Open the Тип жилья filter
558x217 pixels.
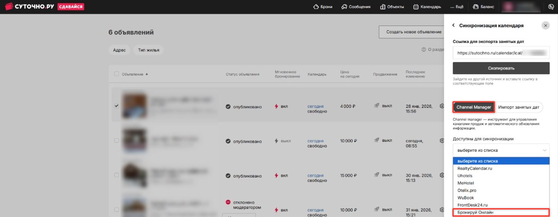click(x=149, y=50)
